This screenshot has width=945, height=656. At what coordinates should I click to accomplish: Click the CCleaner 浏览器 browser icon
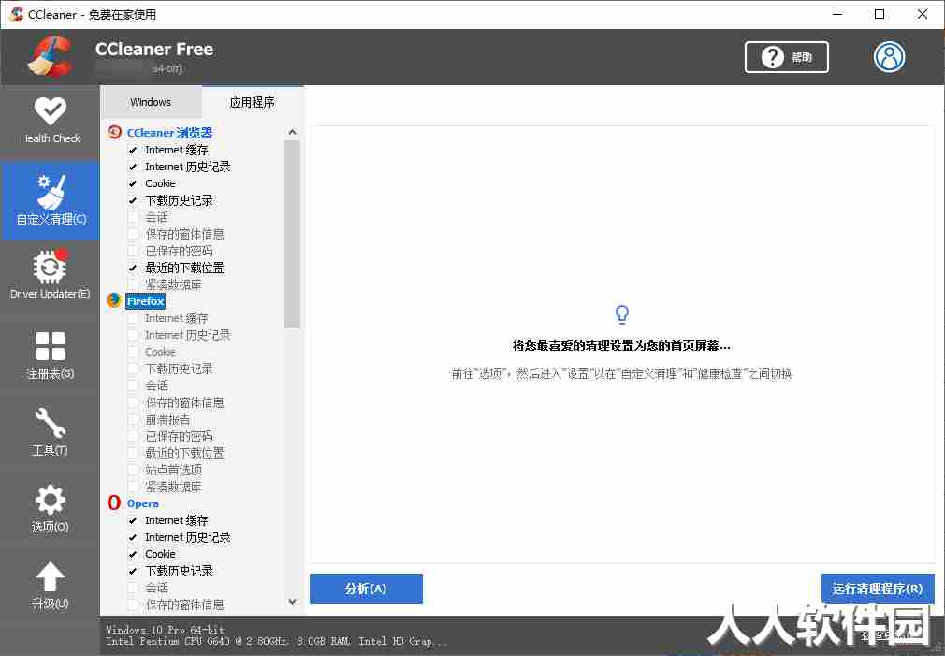click(114, 132)
